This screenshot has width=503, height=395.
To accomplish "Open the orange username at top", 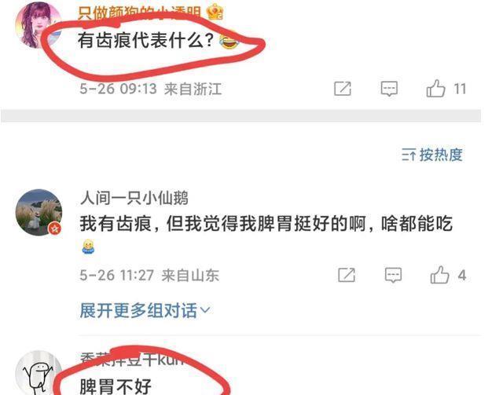I will click(139, 13).
